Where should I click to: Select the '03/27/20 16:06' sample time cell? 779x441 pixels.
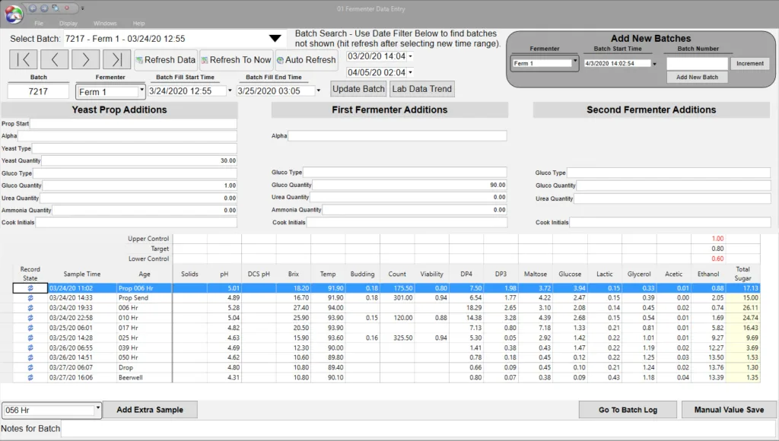point(82,377)
